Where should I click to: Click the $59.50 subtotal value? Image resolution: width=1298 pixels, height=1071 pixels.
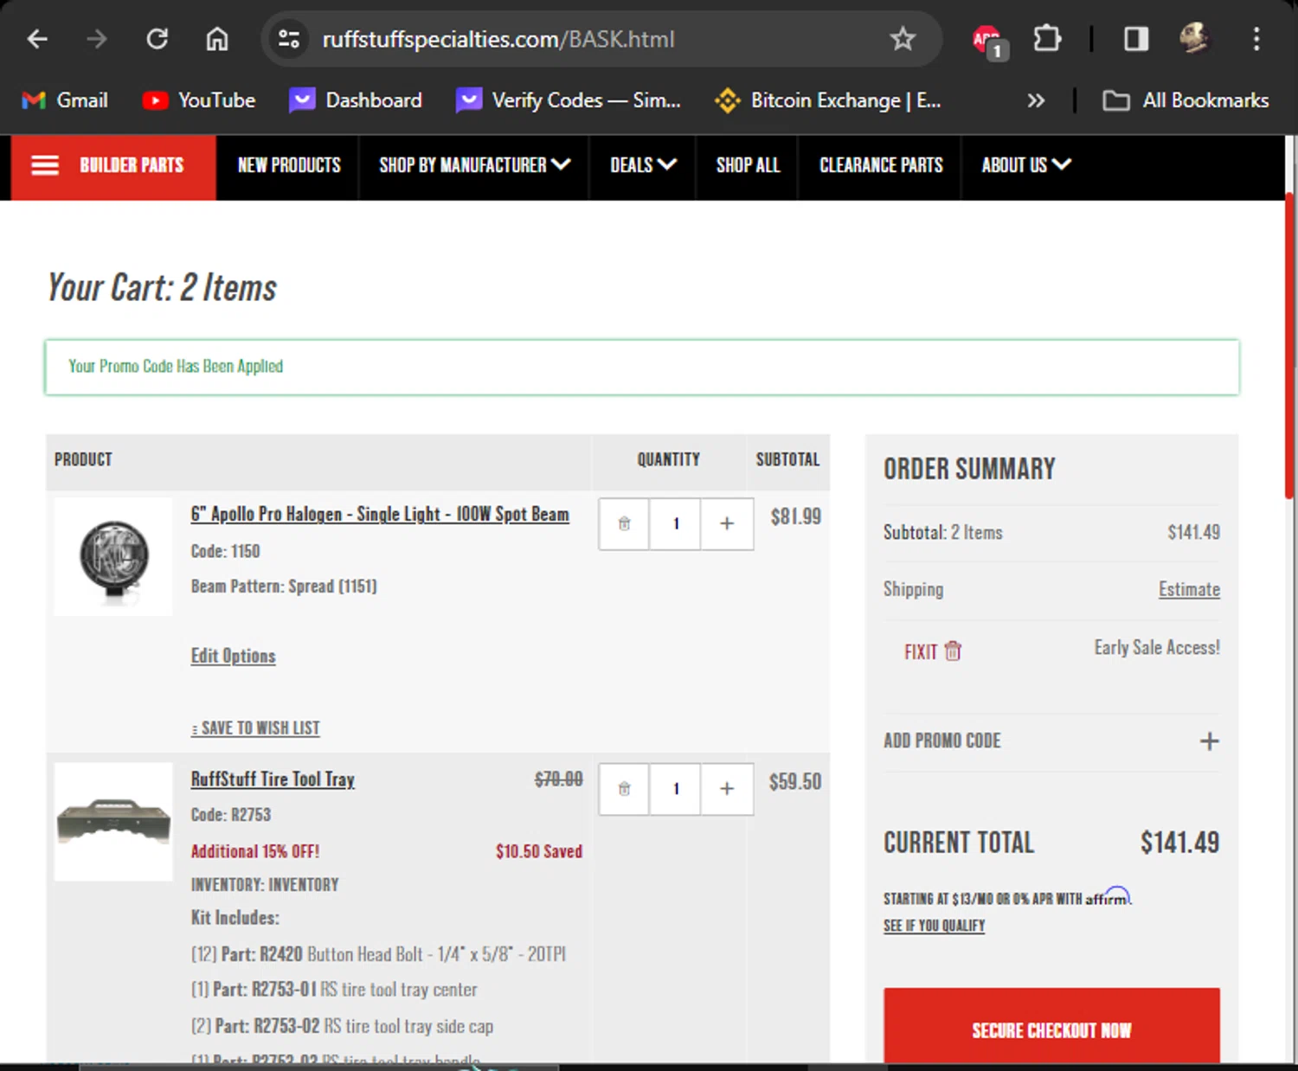click(x=794, y=782)
